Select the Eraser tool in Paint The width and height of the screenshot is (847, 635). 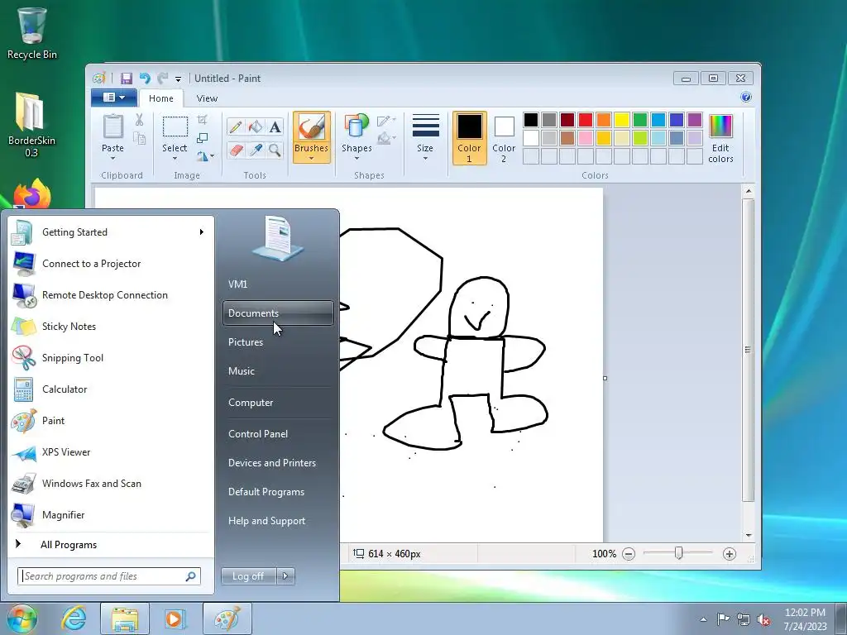[236, 150]
